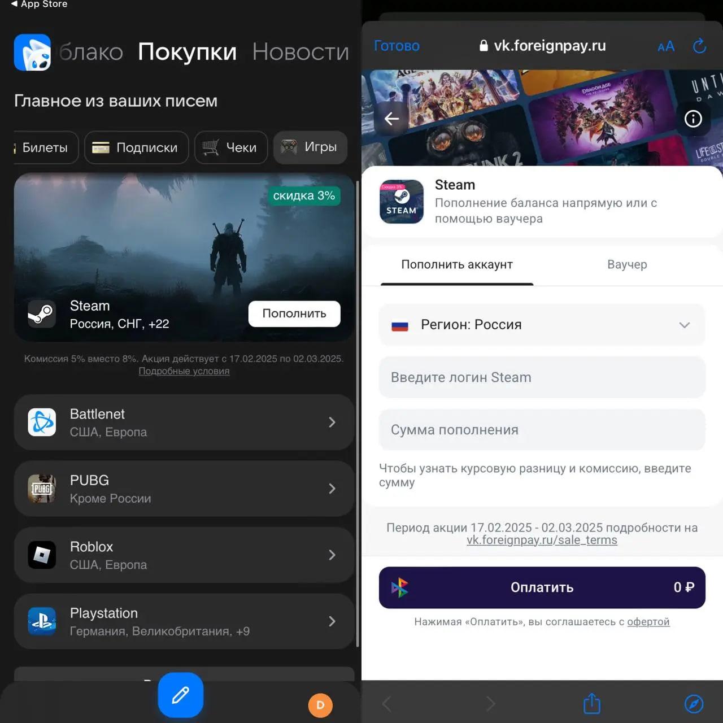Select the Игры filter chip
Viewport: 723px width, 723px height.
(310, 147)
